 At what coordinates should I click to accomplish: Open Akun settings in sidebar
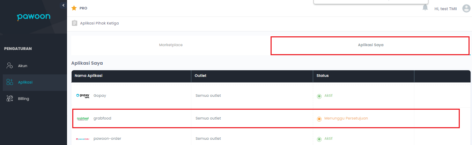[x=22, y=66]
